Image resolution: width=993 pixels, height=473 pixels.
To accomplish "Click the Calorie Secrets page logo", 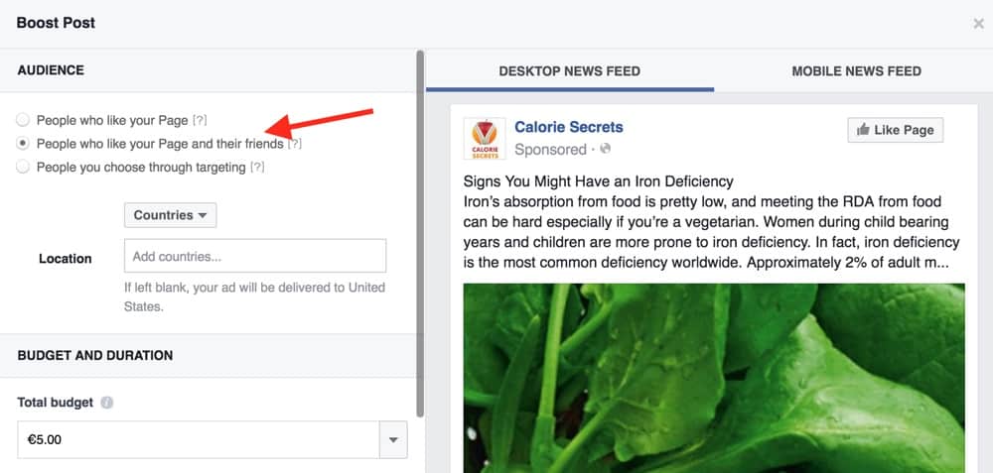I will tap(485, 139).
